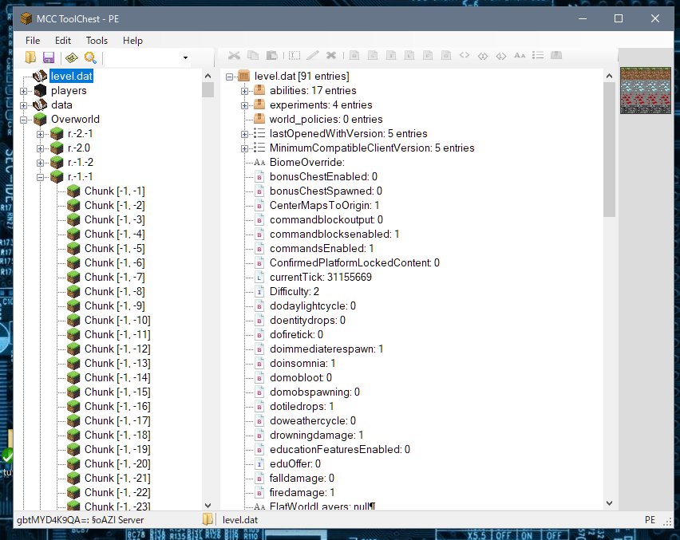
Task: Add a Short tag (S icon)
Action: click(373, 56)
